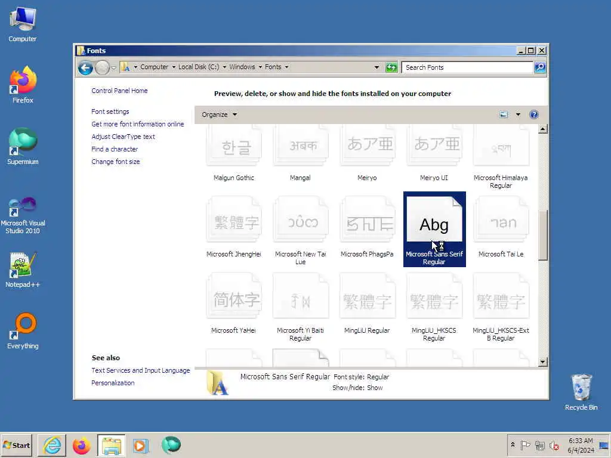
Task: Select Microsoft Yi Baiti Regular font icon
Action: pyautogui.click(x=301, y=296)
